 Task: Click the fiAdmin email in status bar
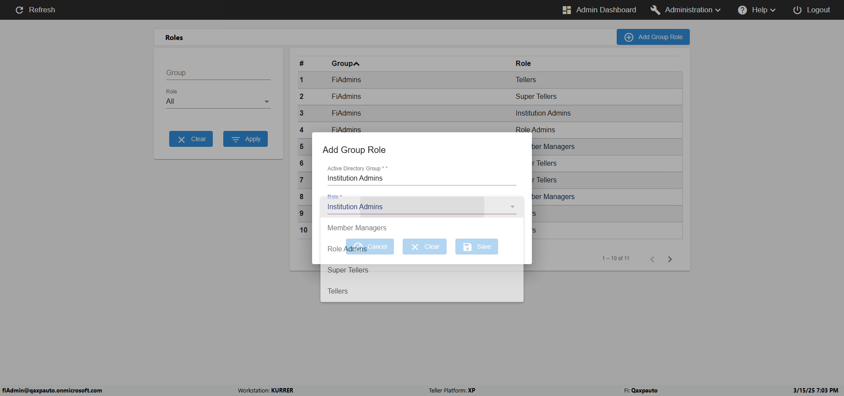(52, 390)
